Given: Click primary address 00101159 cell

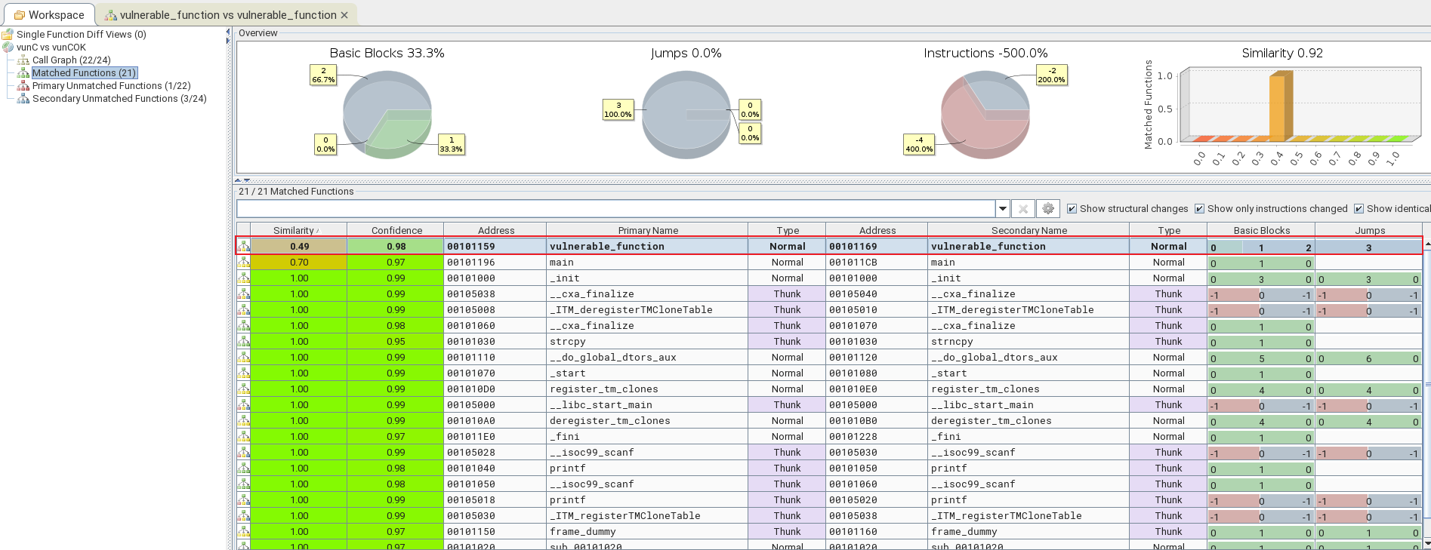Looking at the screenshot, I should click(x=495, y=247).
